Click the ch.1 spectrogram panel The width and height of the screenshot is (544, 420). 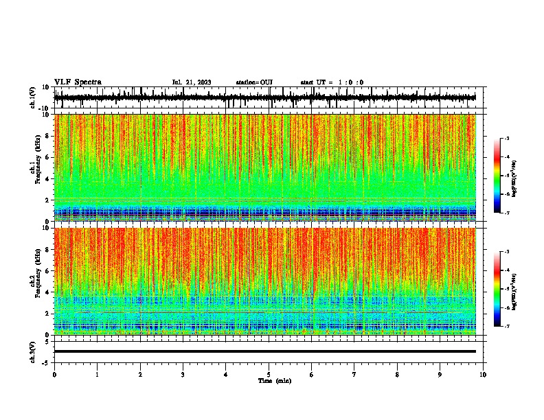tap(265, 167)
